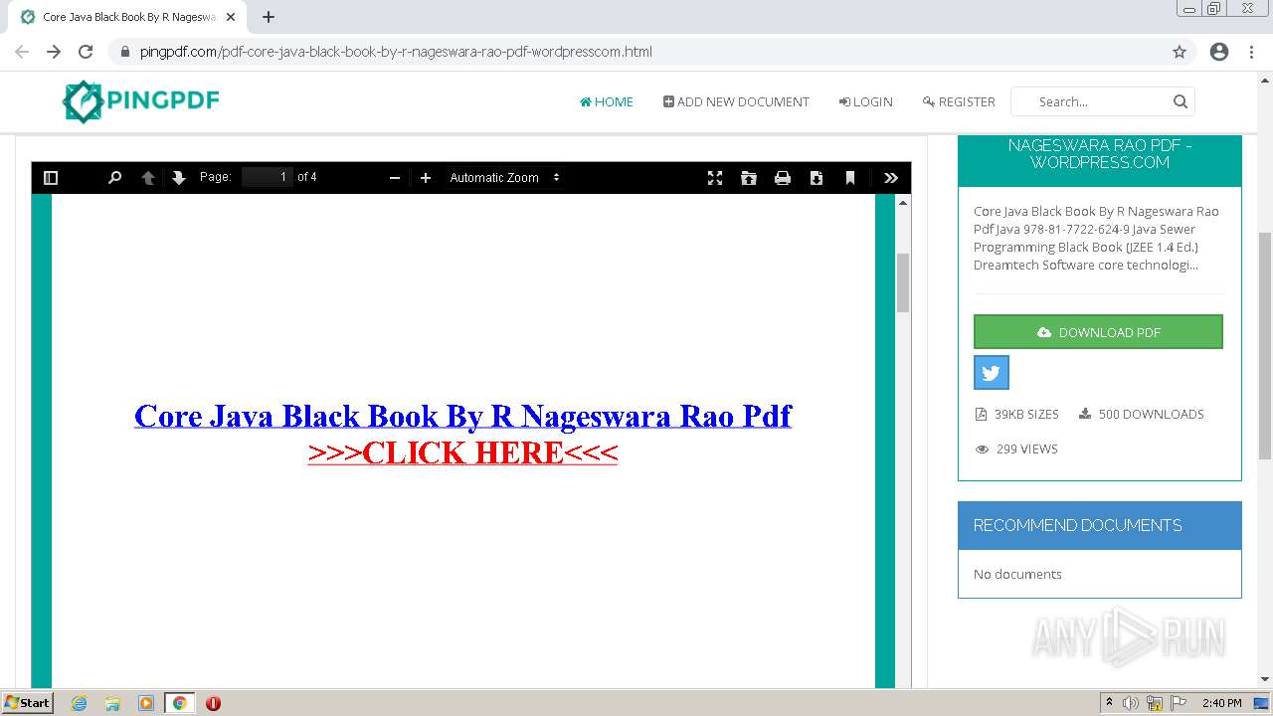Bookmark this page with the star icon
The height and width of the screenshot is (716, 1273).
click(x=1180, y=52)
